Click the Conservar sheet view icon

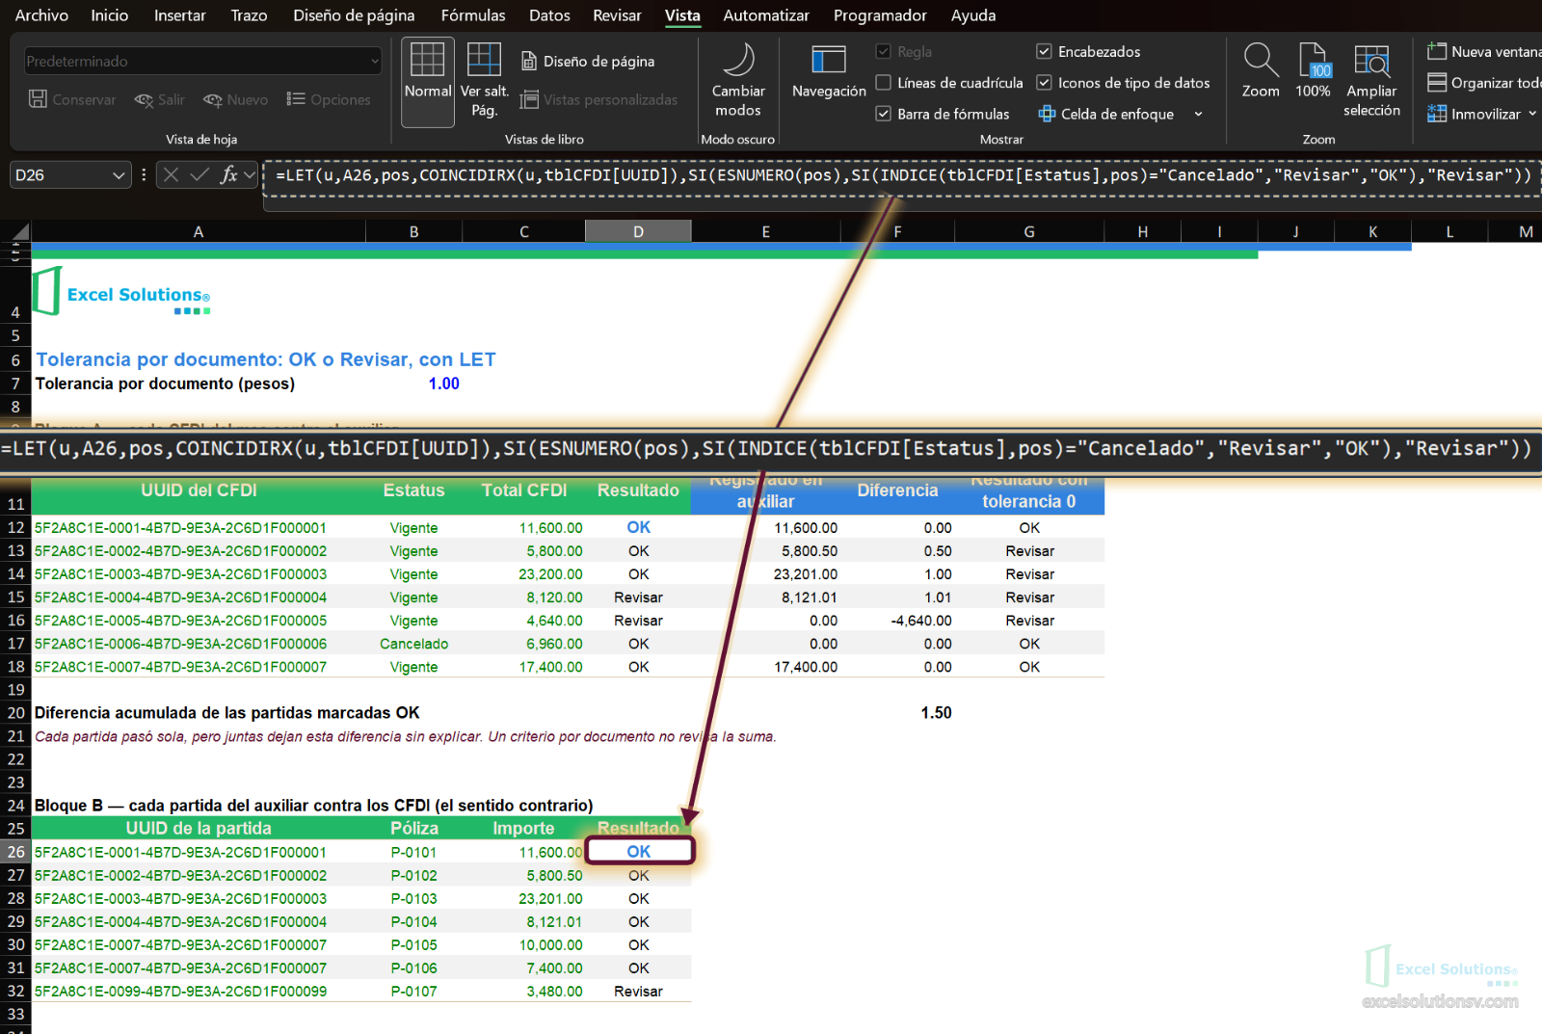[x=38, y=99]
